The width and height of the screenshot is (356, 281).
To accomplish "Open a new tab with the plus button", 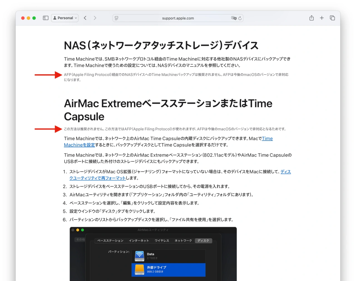I will [322, 18].
